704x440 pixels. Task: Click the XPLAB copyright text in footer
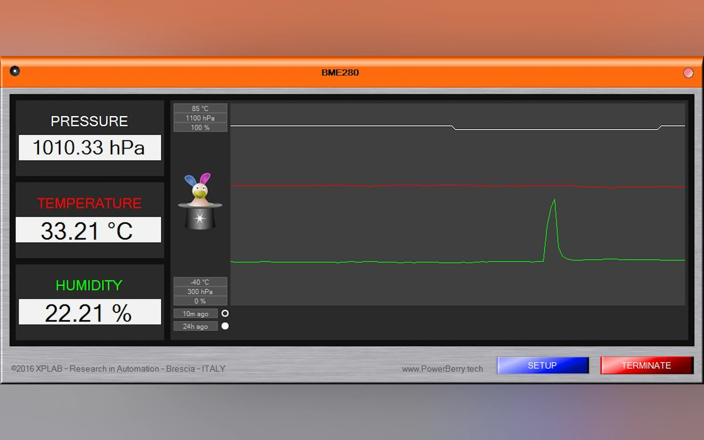(x=118, y=369)
